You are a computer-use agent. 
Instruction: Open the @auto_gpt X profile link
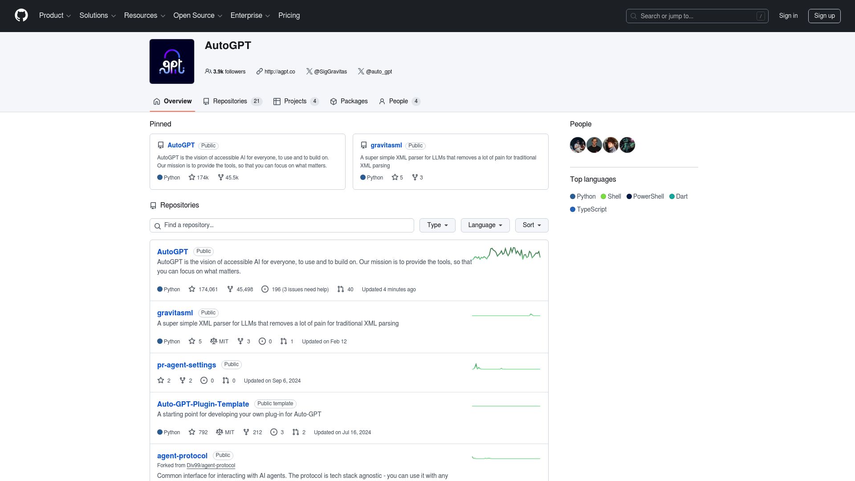pos(379,72)
